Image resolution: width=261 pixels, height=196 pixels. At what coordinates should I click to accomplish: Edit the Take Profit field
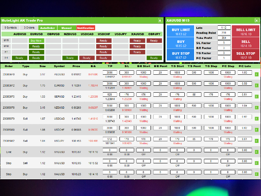coord(224,38)
